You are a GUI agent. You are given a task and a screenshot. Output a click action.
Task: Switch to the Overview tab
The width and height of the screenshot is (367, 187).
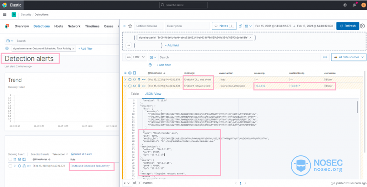(x=22, y=26)
